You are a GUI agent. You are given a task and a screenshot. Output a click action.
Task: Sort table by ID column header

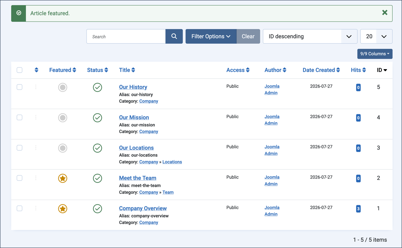point(382,70)
